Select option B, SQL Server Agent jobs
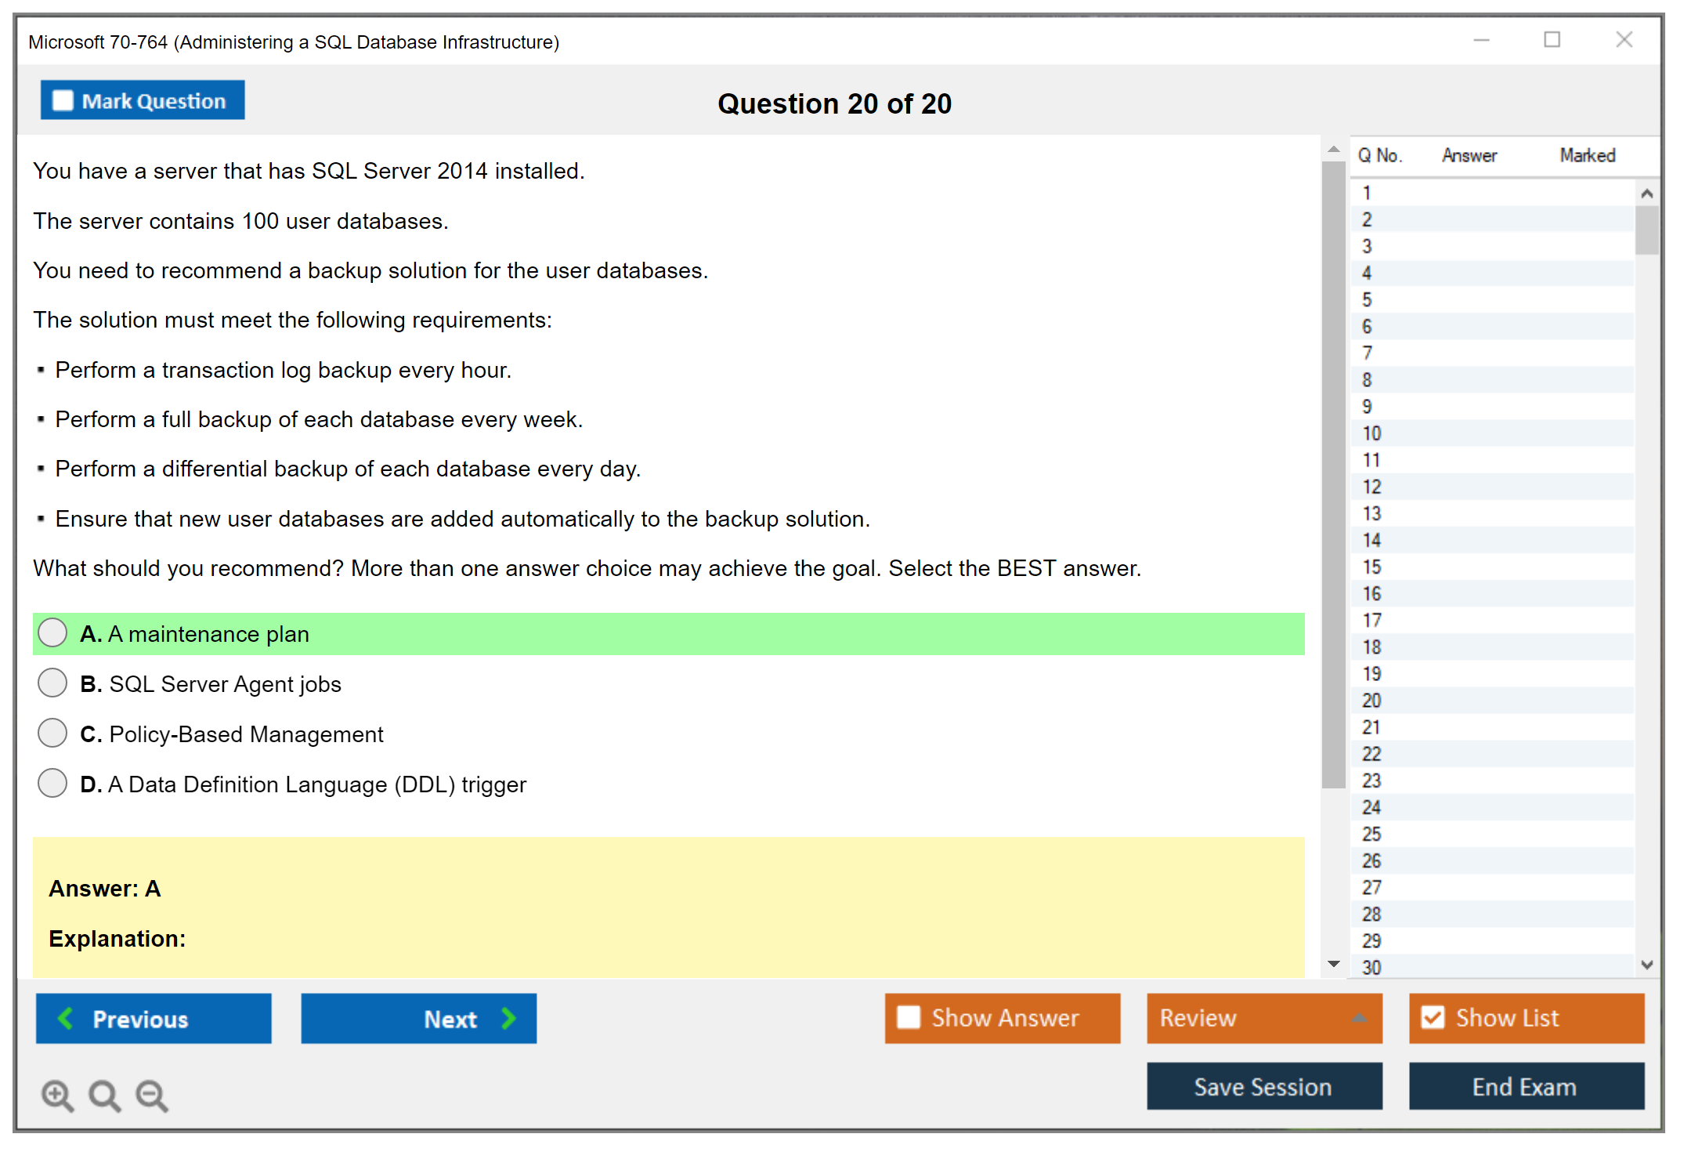This screenshot has width=1684, height=1152. (x=52, y=683)
